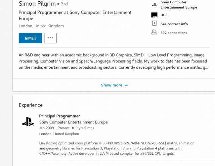The image size is (215, 166).
Task: Open the three-dots more actions menu
Action: pyautogui.click(x=50, y=38)
